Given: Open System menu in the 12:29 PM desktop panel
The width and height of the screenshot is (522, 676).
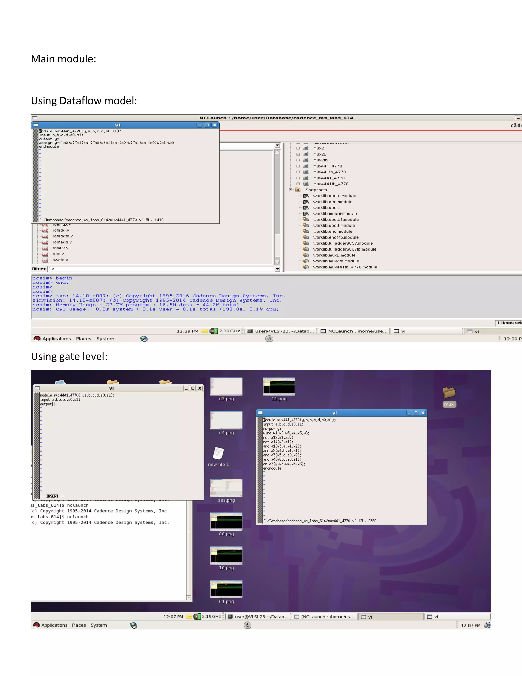Looking at the screenshot, I should click(106, 339).
